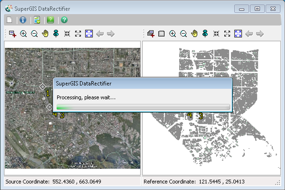Click the "Processing, please wait..." message

[86, 97]
